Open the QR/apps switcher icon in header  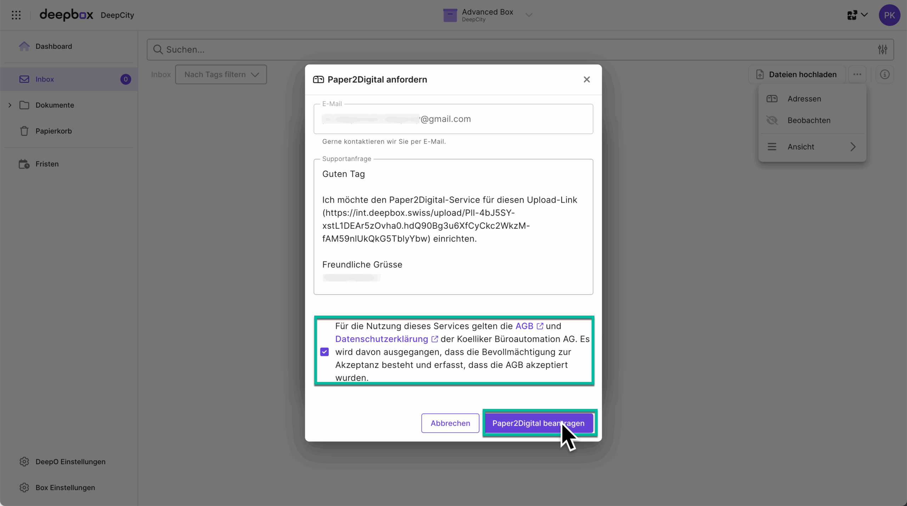(x=852, y=15)
